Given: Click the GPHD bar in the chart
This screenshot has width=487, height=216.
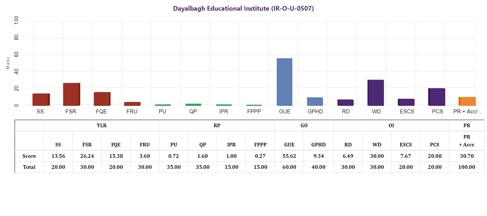Looking at the screenshot, I should pyautogui.click(x=315, y=101).
